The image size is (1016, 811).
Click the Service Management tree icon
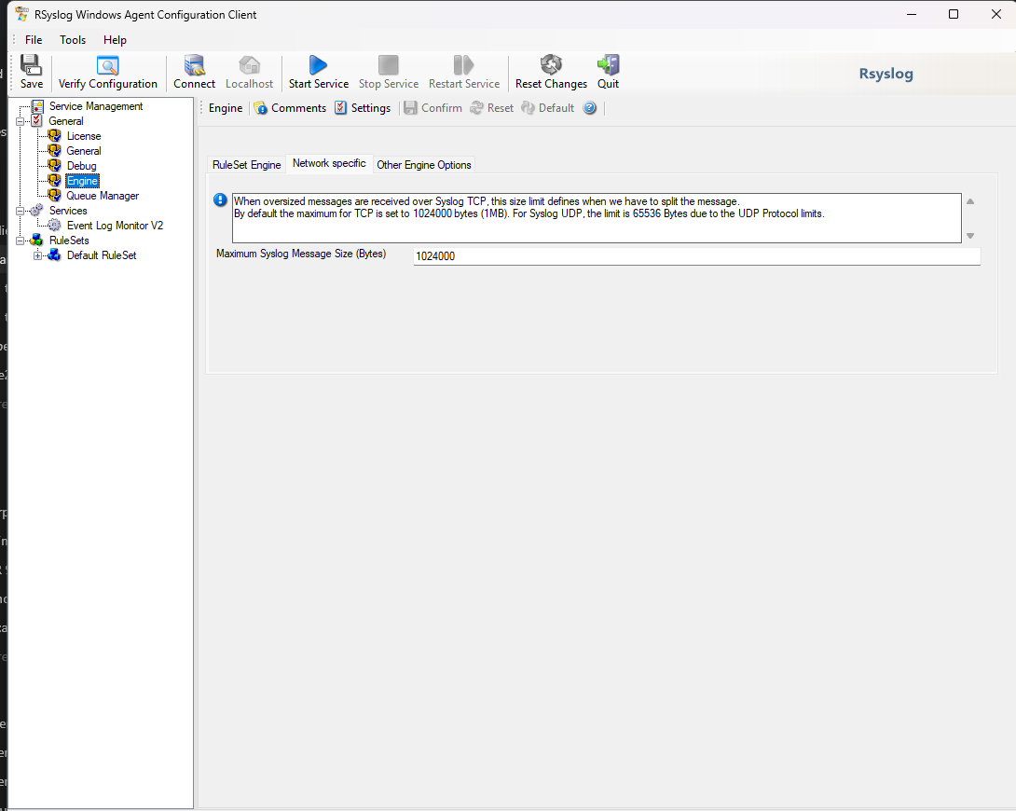point(37,106)
